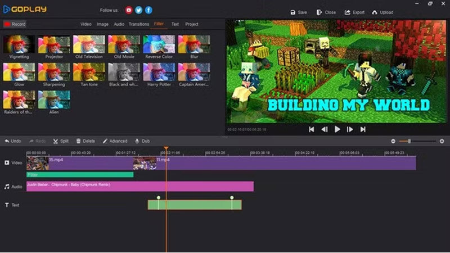Play the video preview
This screenshot has width=450, height=253.
[x=337, y=129]
